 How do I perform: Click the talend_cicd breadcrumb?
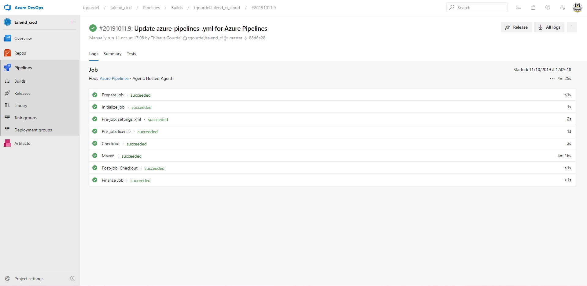(121, 8)
